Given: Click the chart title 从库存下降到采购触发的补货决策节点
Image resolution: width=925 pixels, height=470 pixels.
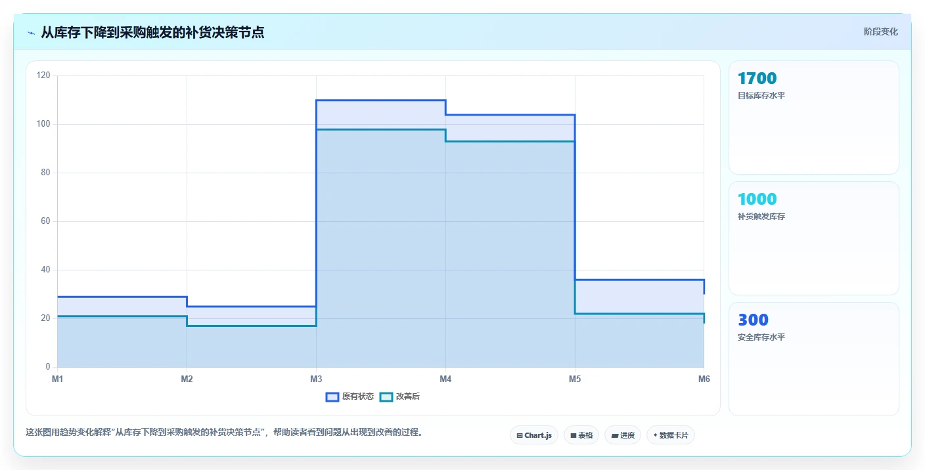Looking at the screenshot, I should pyautogui.click(x=152, y=32).
